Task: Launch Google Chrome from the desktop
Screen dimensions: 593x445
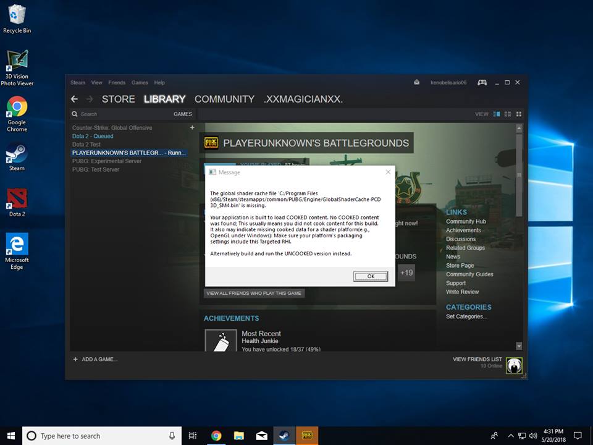Action: coord(17,114)
